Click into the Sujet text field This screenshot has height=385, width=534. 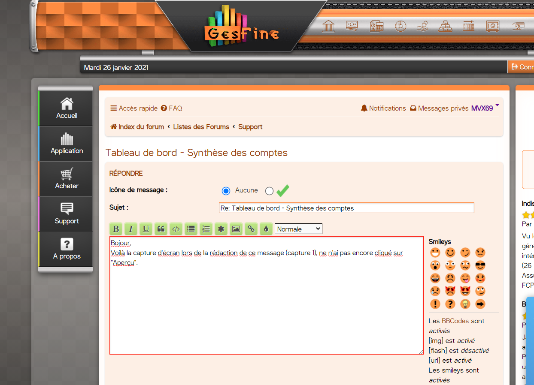click(x=346, y=208)
